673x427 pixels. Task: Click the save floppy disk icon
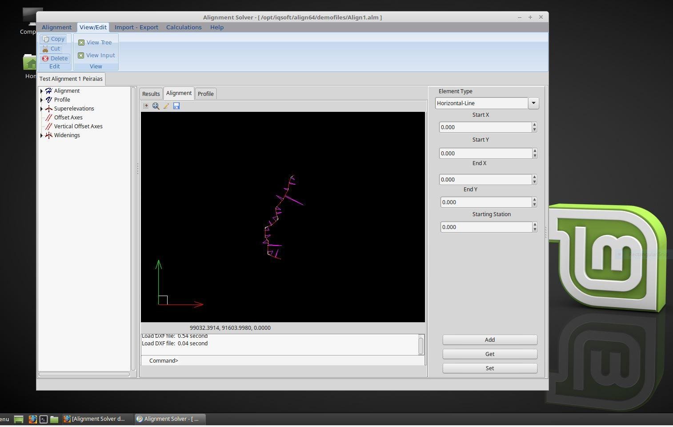tap(176, 106)
